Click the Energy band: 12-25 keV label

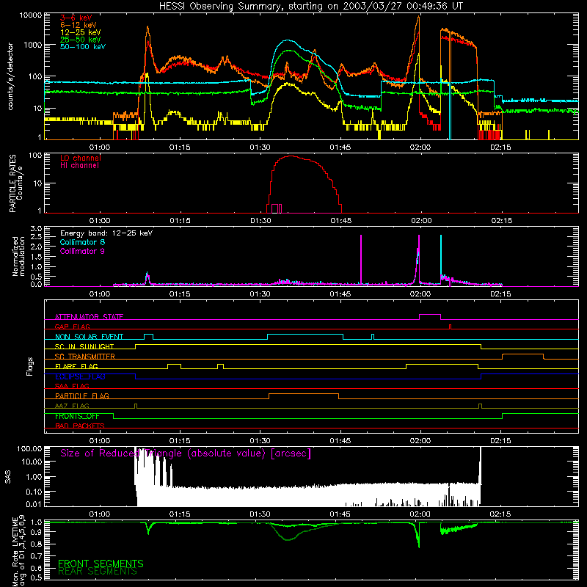106,233
